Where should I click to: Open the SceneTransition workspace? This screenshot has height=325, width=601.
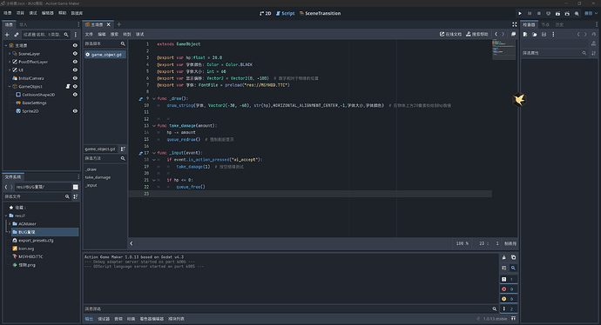[x=320, y=13]
